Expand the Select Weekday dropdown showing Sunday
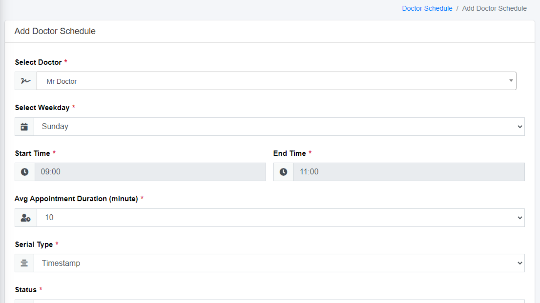 click(x=519, y=127)
